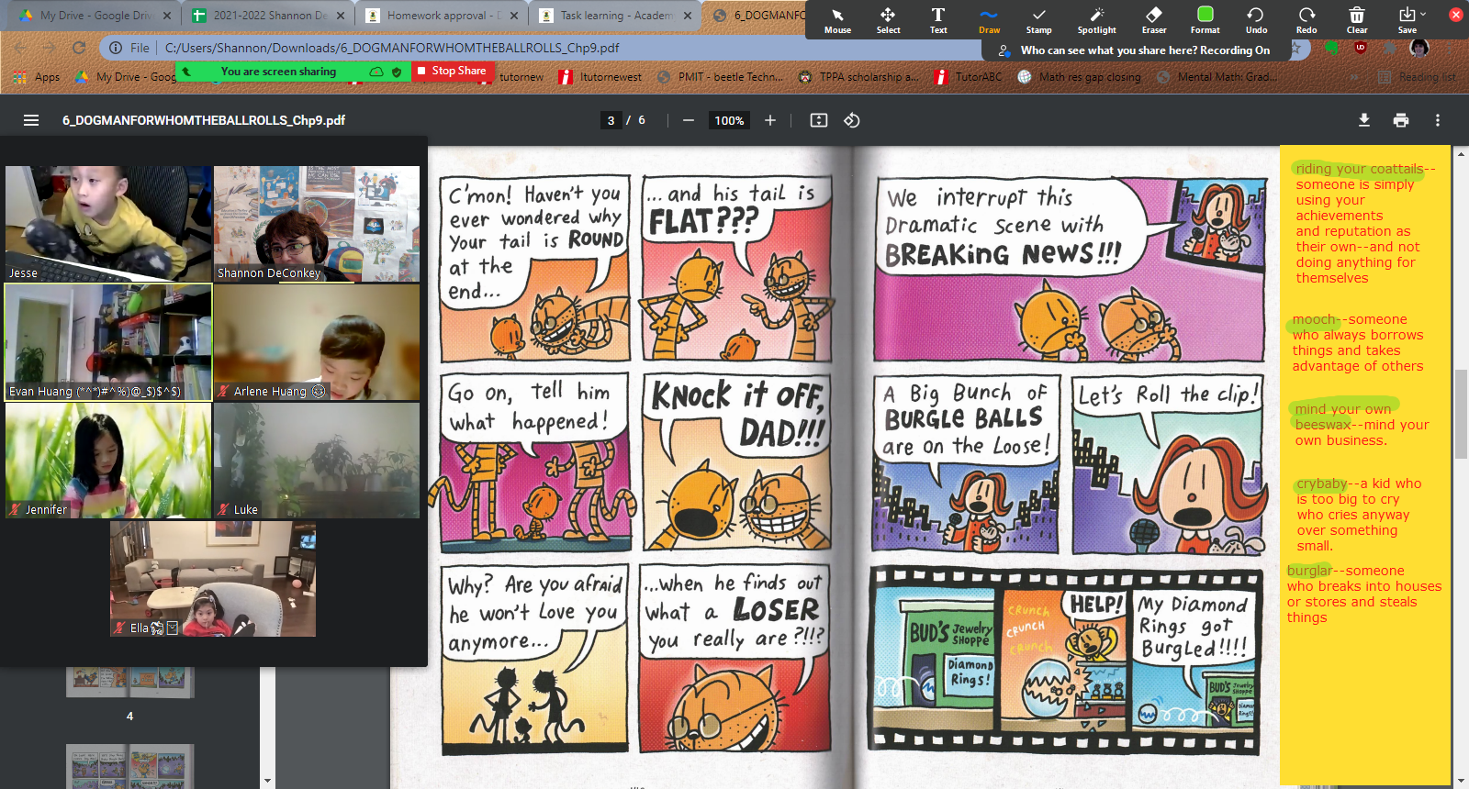Rotate the PDF counterclockwise
Viewport: 1469px width, 789px height.
click(852, 120)
